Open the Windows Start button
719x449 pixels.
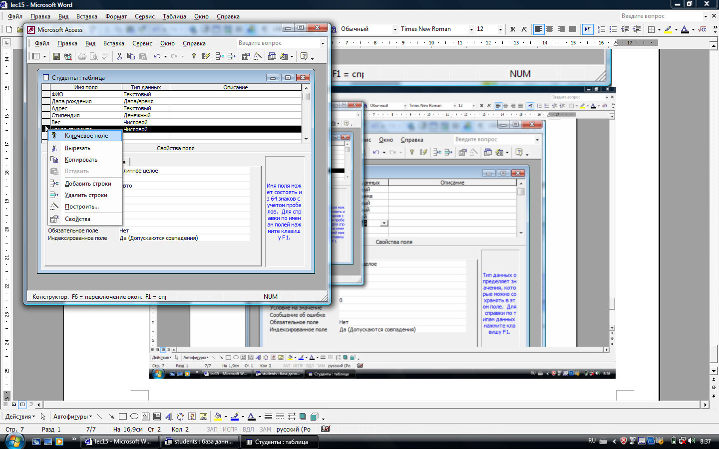pos(14,442)
